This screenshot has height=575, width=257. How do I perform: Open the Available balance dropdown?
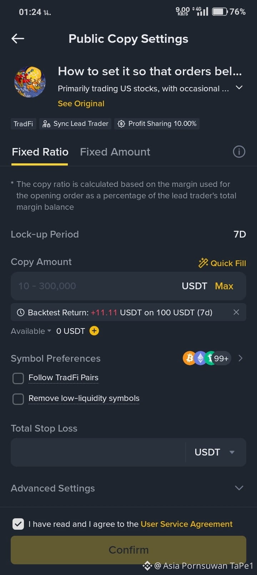[x=31, y=331]
